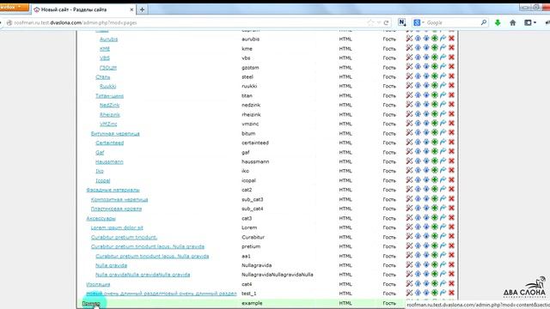Open settings wrench icon for titan row
This screenshot has height=309, width=550.
click(409, 95)
